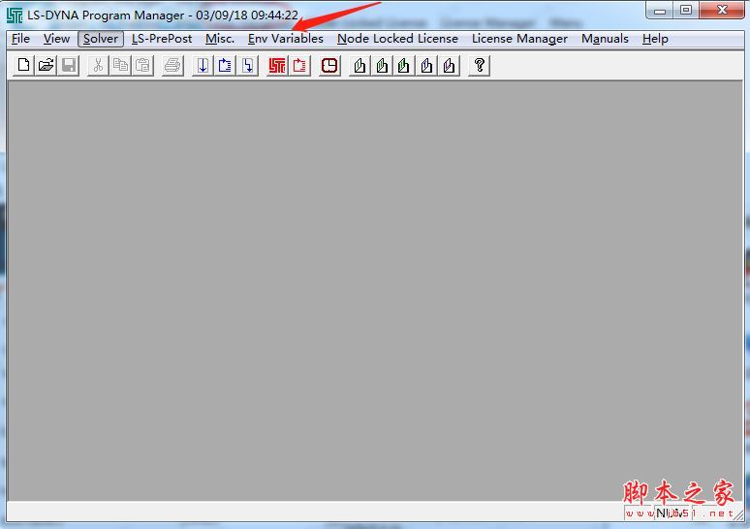Image resolution: width=750 pixels, height=529 pixels.
Task: Click the dark red square window icon
Action: (329, 65)
